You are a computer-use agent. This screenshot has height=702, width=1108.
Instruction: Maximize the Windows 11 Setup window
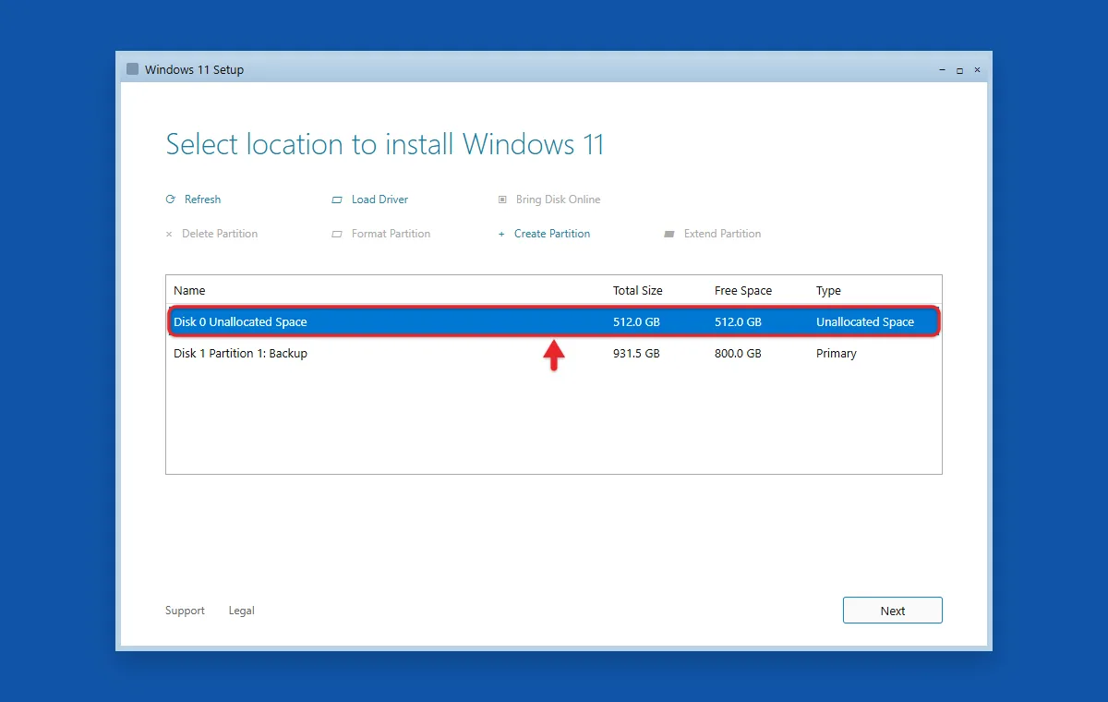pos(959,70)
